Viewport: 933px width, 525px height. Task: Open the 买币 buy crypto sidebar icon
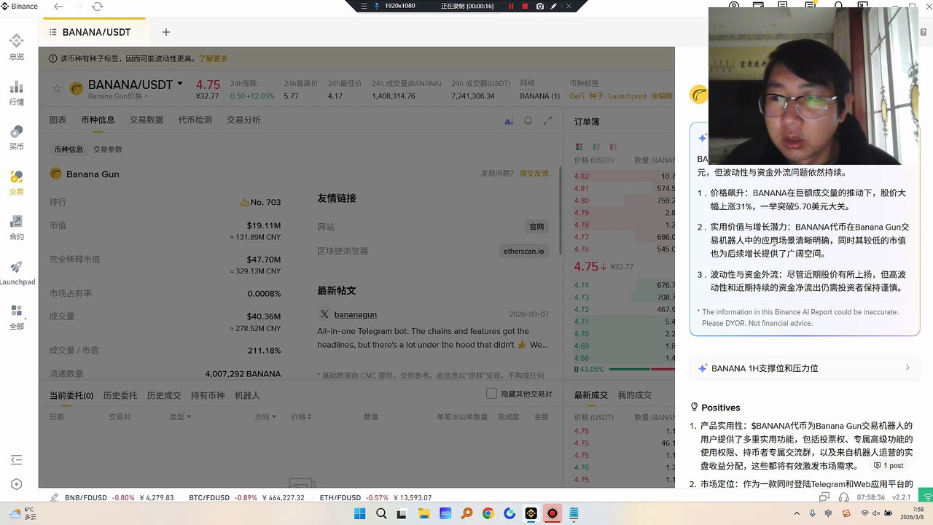coord(16,137)
